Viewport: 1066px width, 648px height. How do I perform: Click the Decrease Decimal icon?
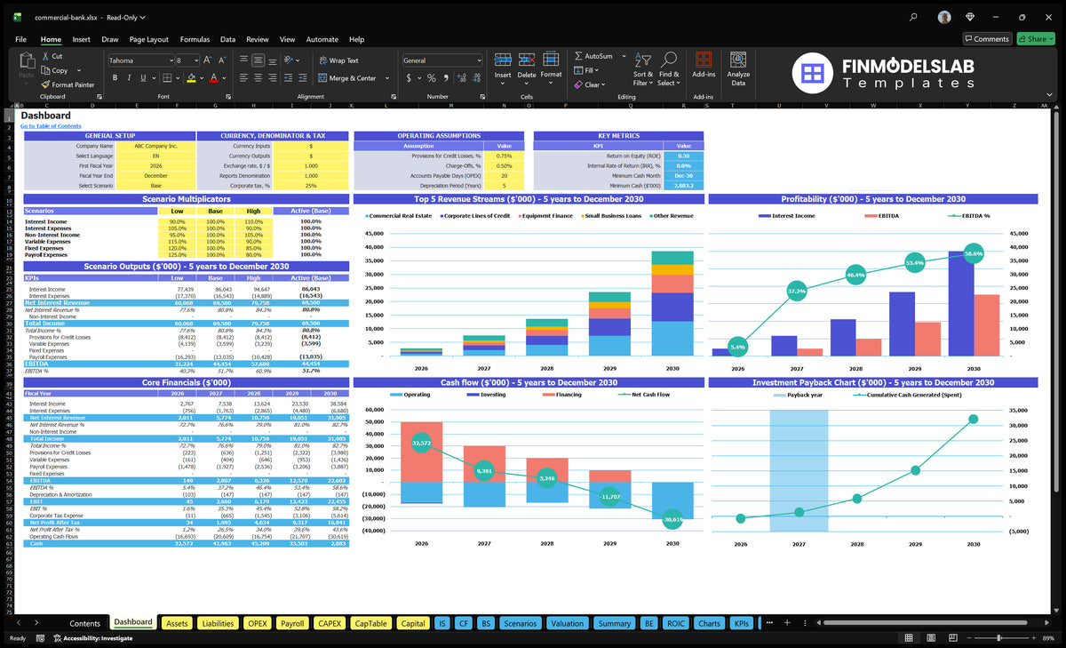click(474, 78)
